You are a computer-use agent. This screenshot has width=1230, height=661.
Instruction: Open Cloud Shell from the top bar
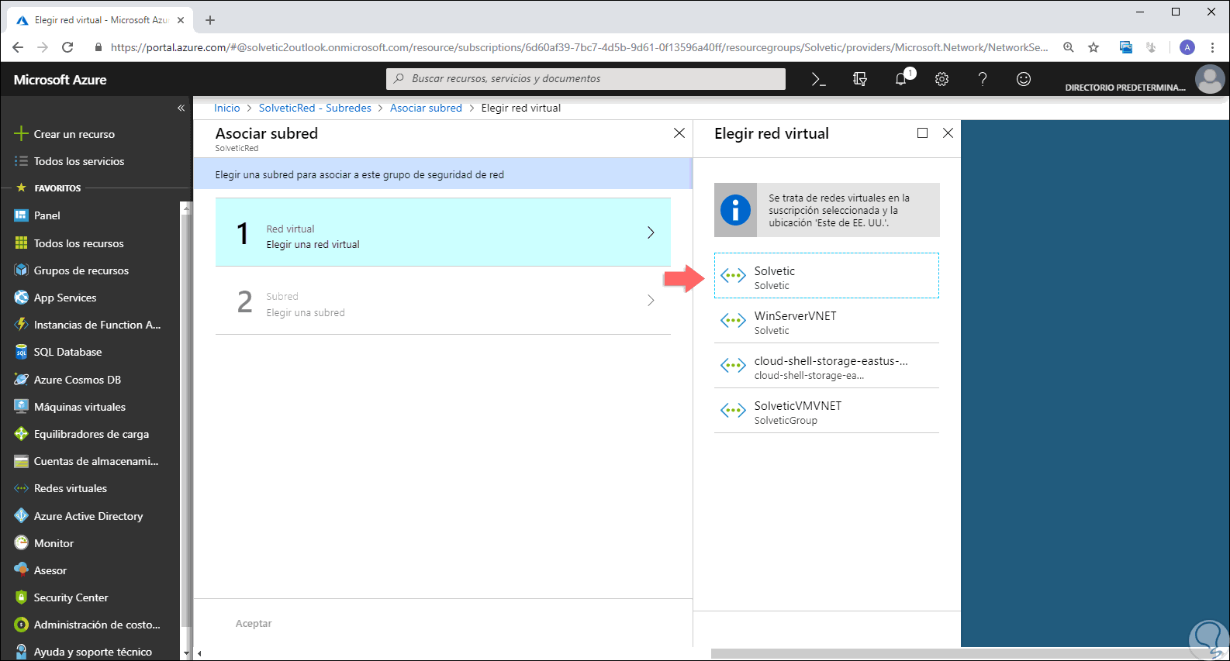point(818,79)
